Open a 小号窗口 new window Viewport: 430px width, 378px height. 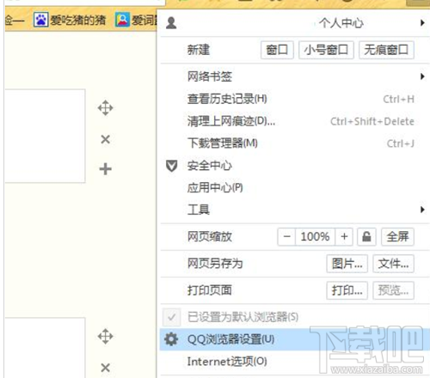click(326, 50)
